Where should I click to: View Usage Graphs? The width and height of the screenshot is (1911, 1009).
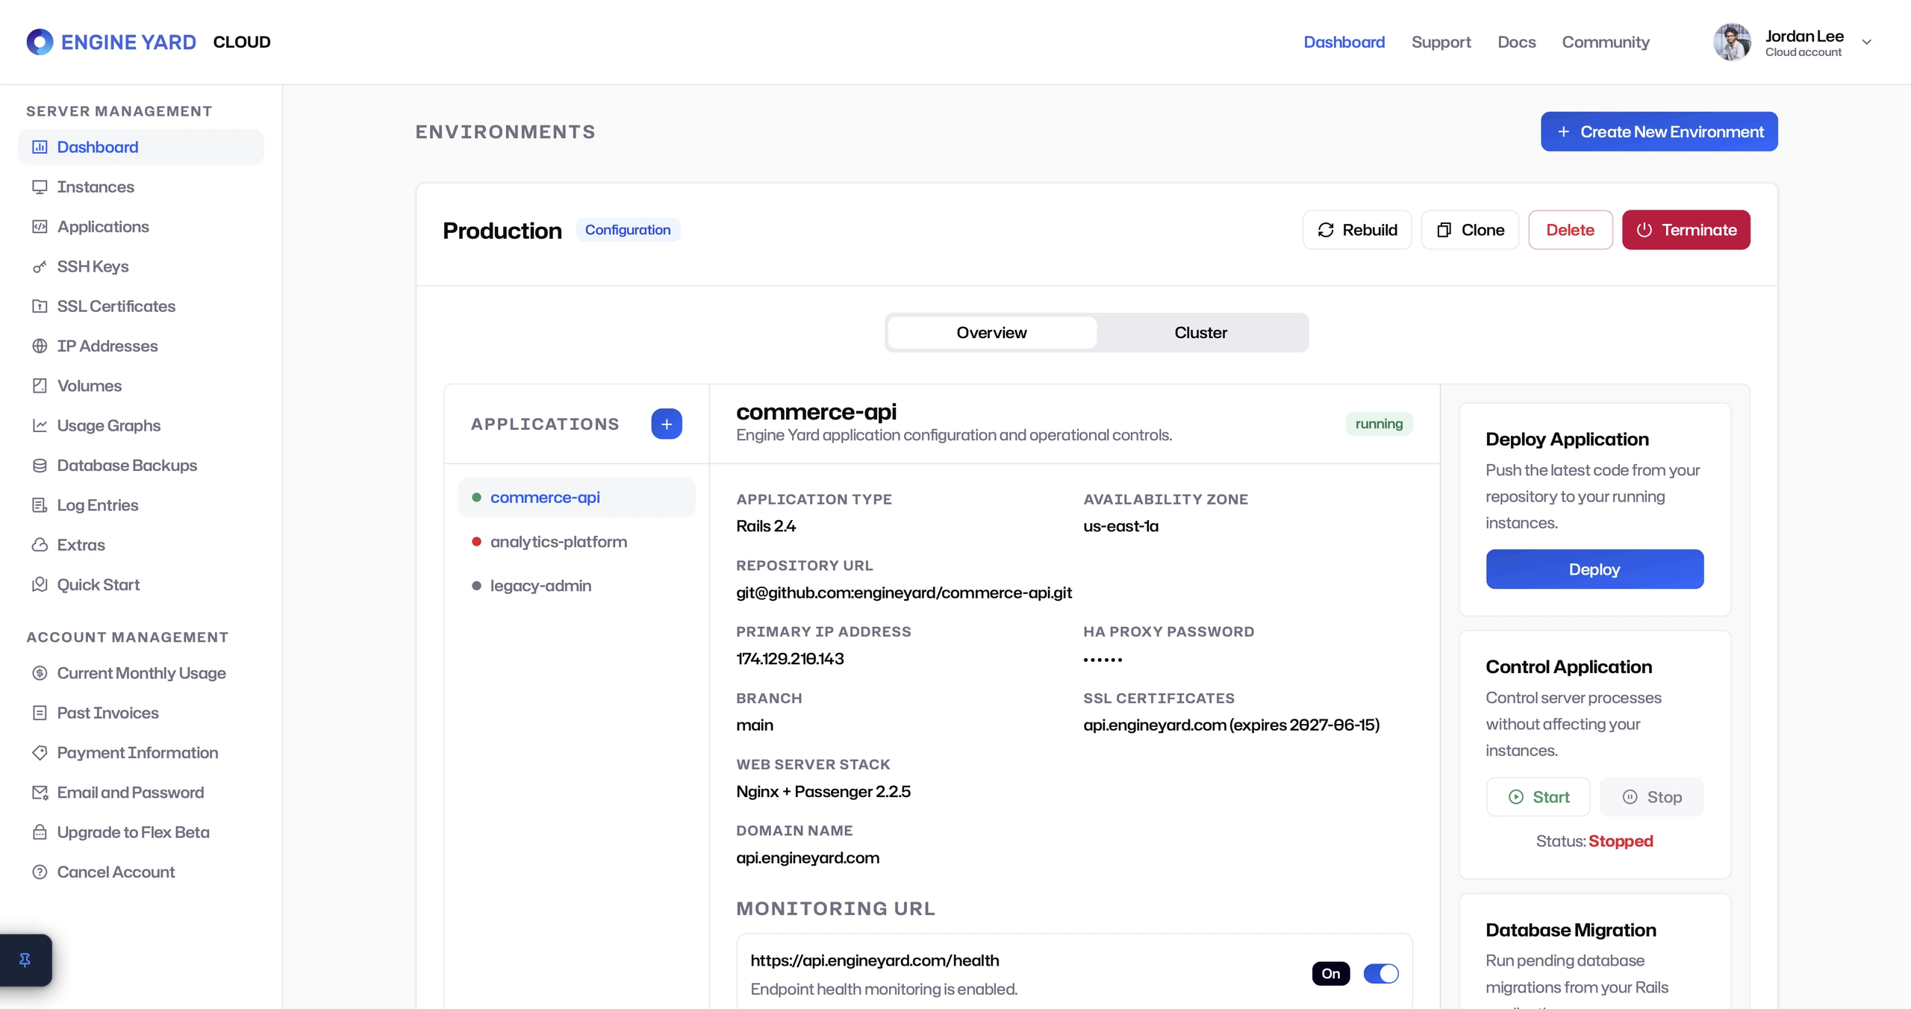pos(140,425)
